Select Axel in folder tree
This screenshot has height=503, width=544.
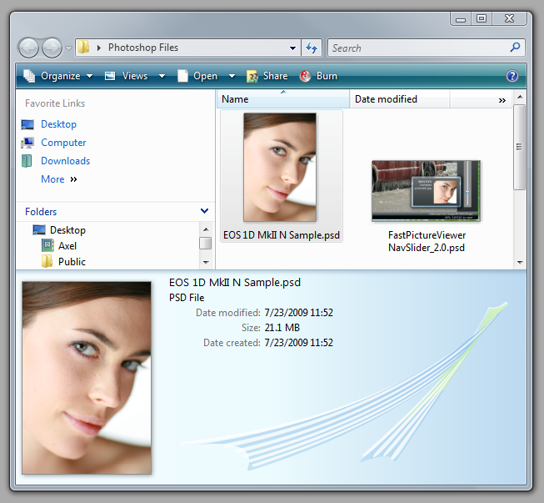67,246
